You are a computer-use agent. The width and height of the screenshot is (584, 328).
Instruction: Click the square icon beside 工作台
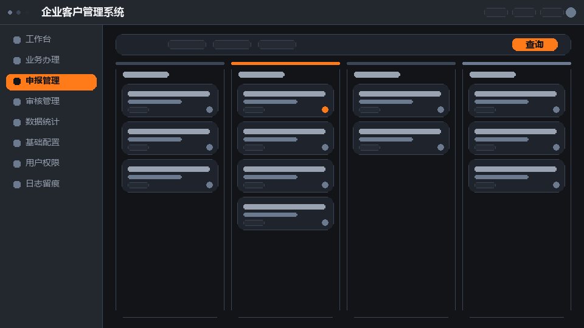tap(17, 40)
